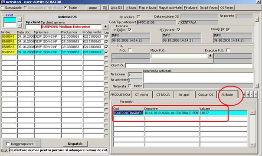Click the Nr parinte field
Viewport: 262px width, 156px height.
(244, 16)
